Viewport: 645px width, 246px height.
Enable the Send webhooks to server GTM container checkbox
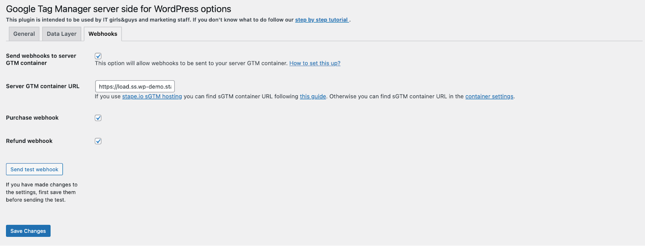point(98,56)
